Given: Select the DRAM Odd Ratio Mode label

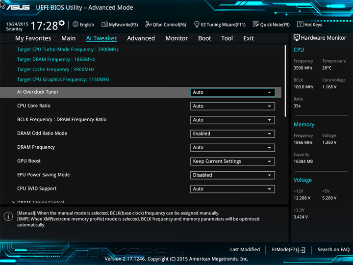Looking at the screenshot, I should 42,133.
